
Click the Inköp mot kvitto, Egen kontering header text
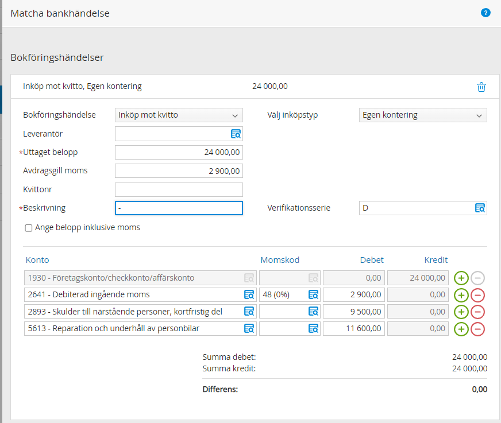pos(82,86)
